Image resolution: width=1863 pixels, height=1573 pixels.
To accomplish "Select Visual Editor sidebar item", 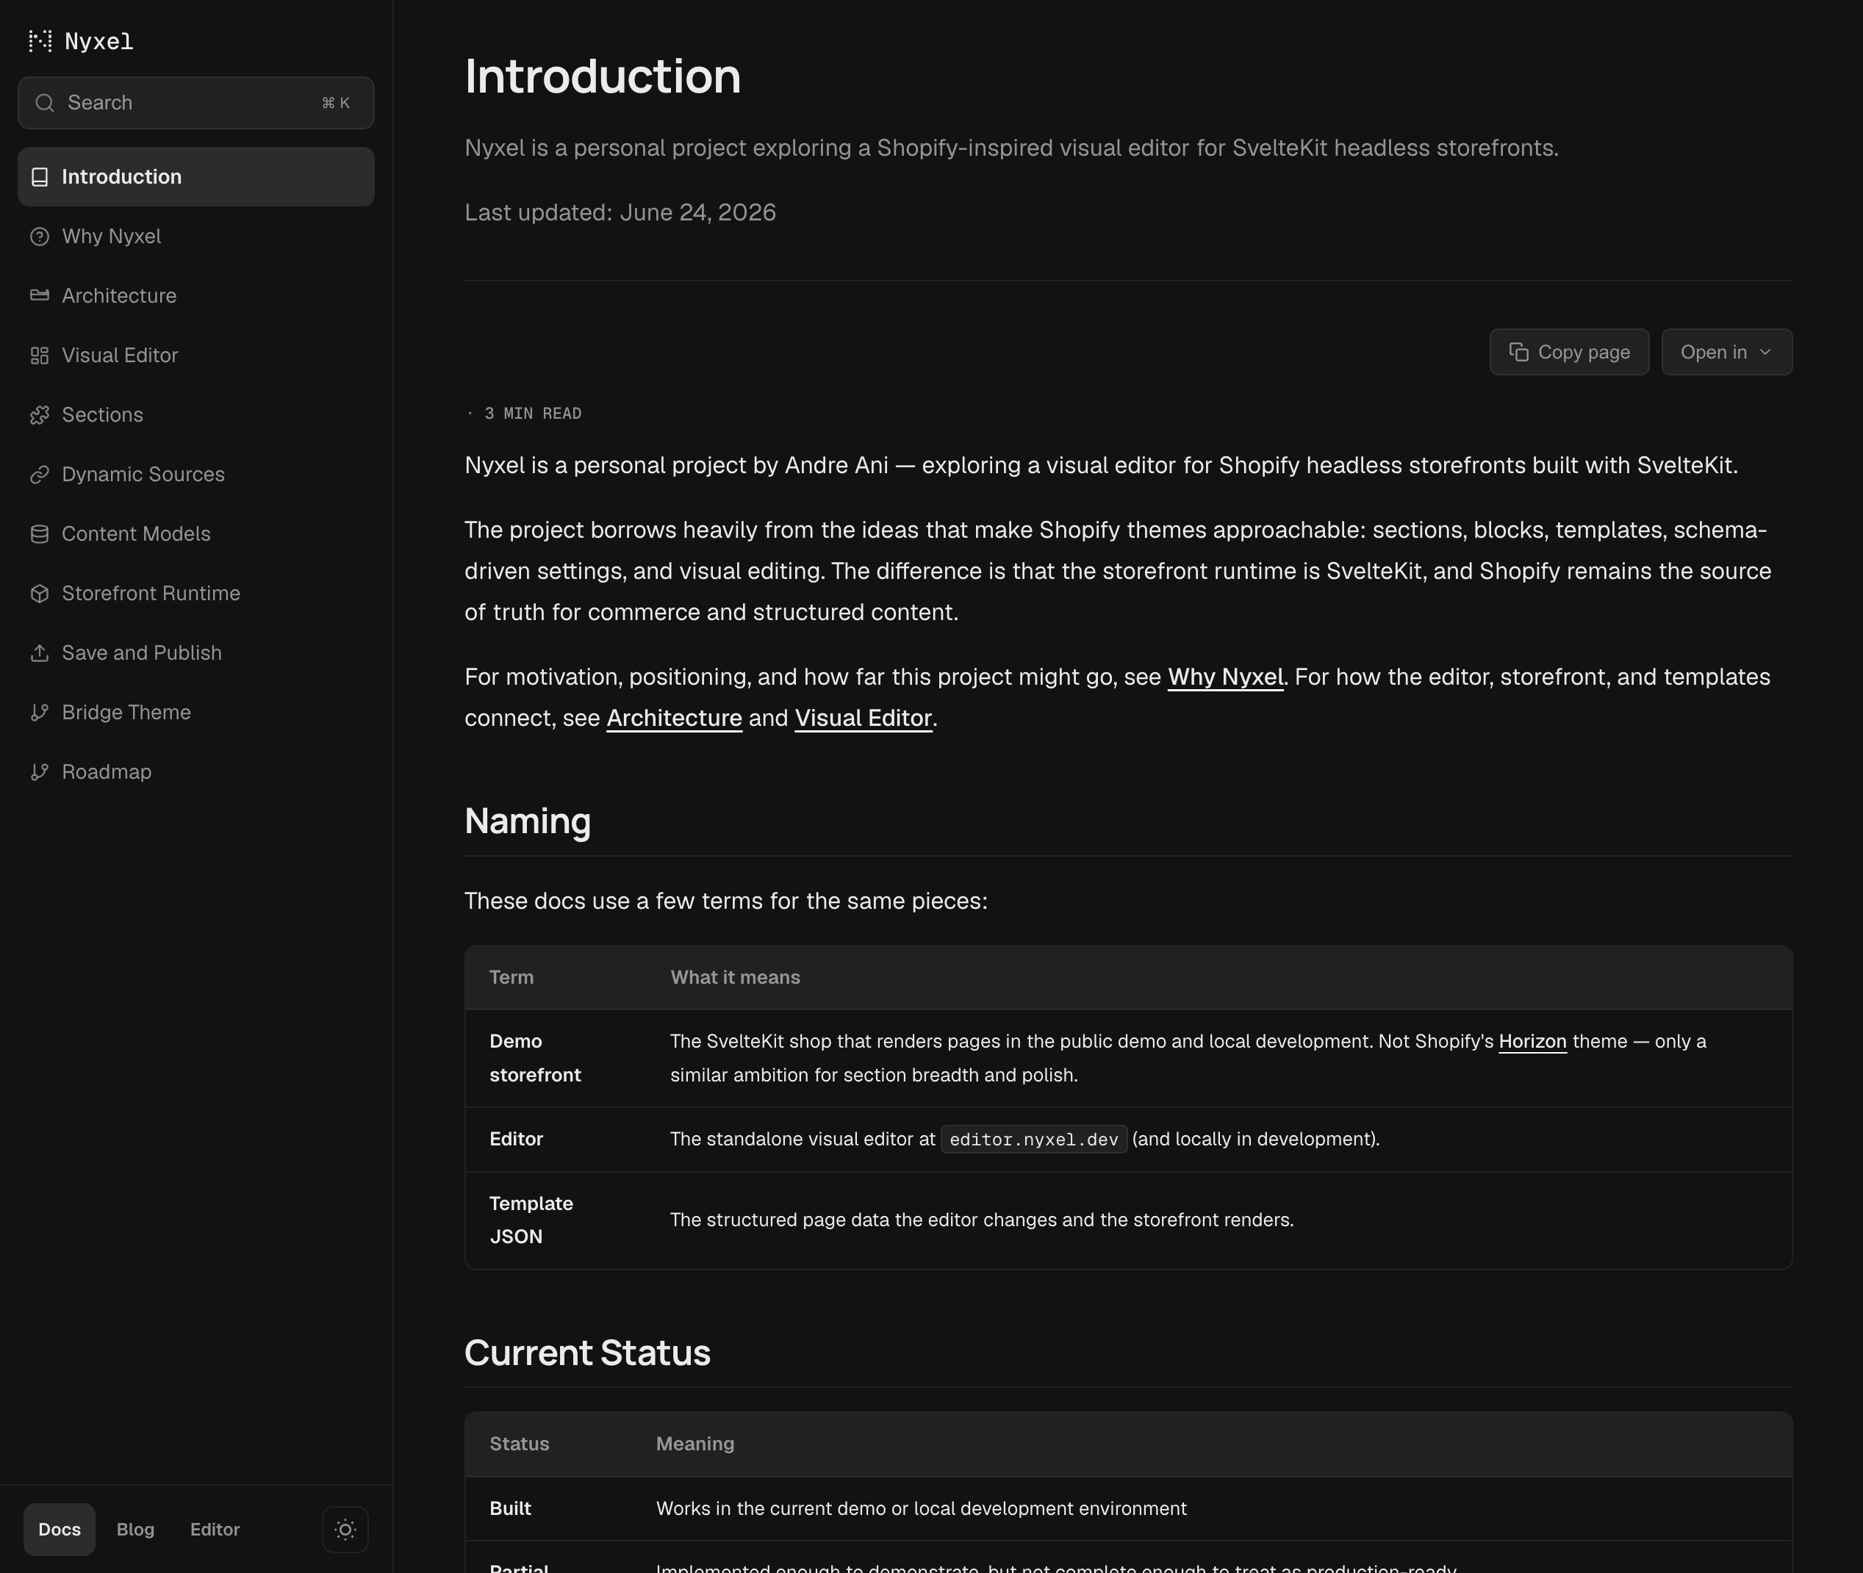I will click(x=196, y=355).
